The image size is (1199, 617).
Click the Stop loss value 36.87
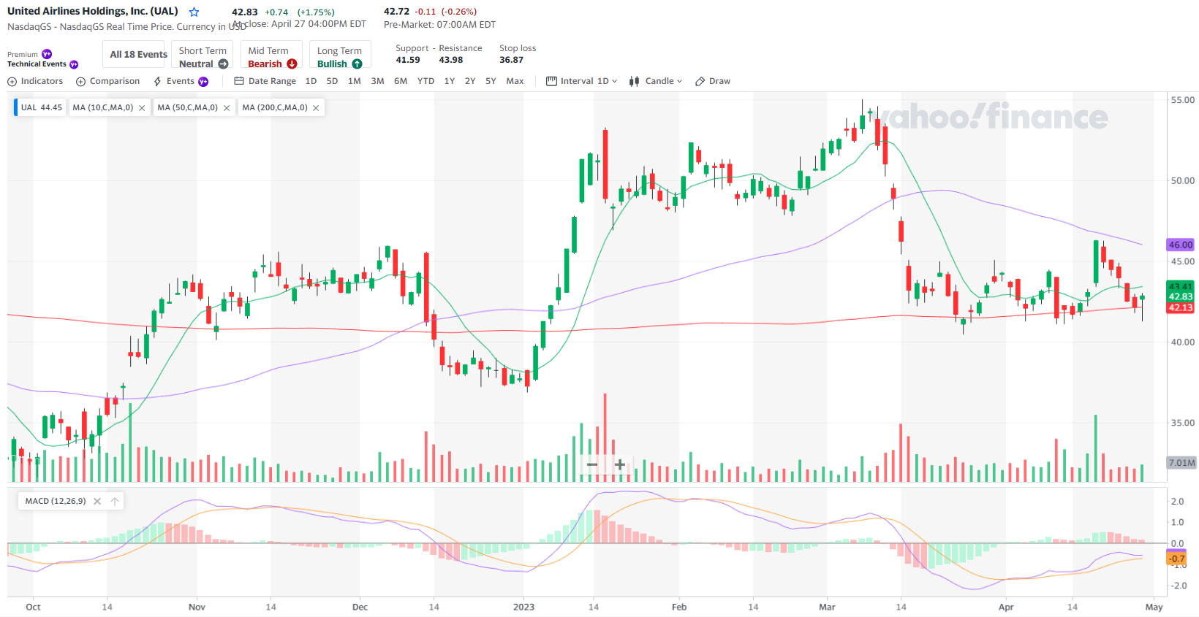(x=512, y=60)
